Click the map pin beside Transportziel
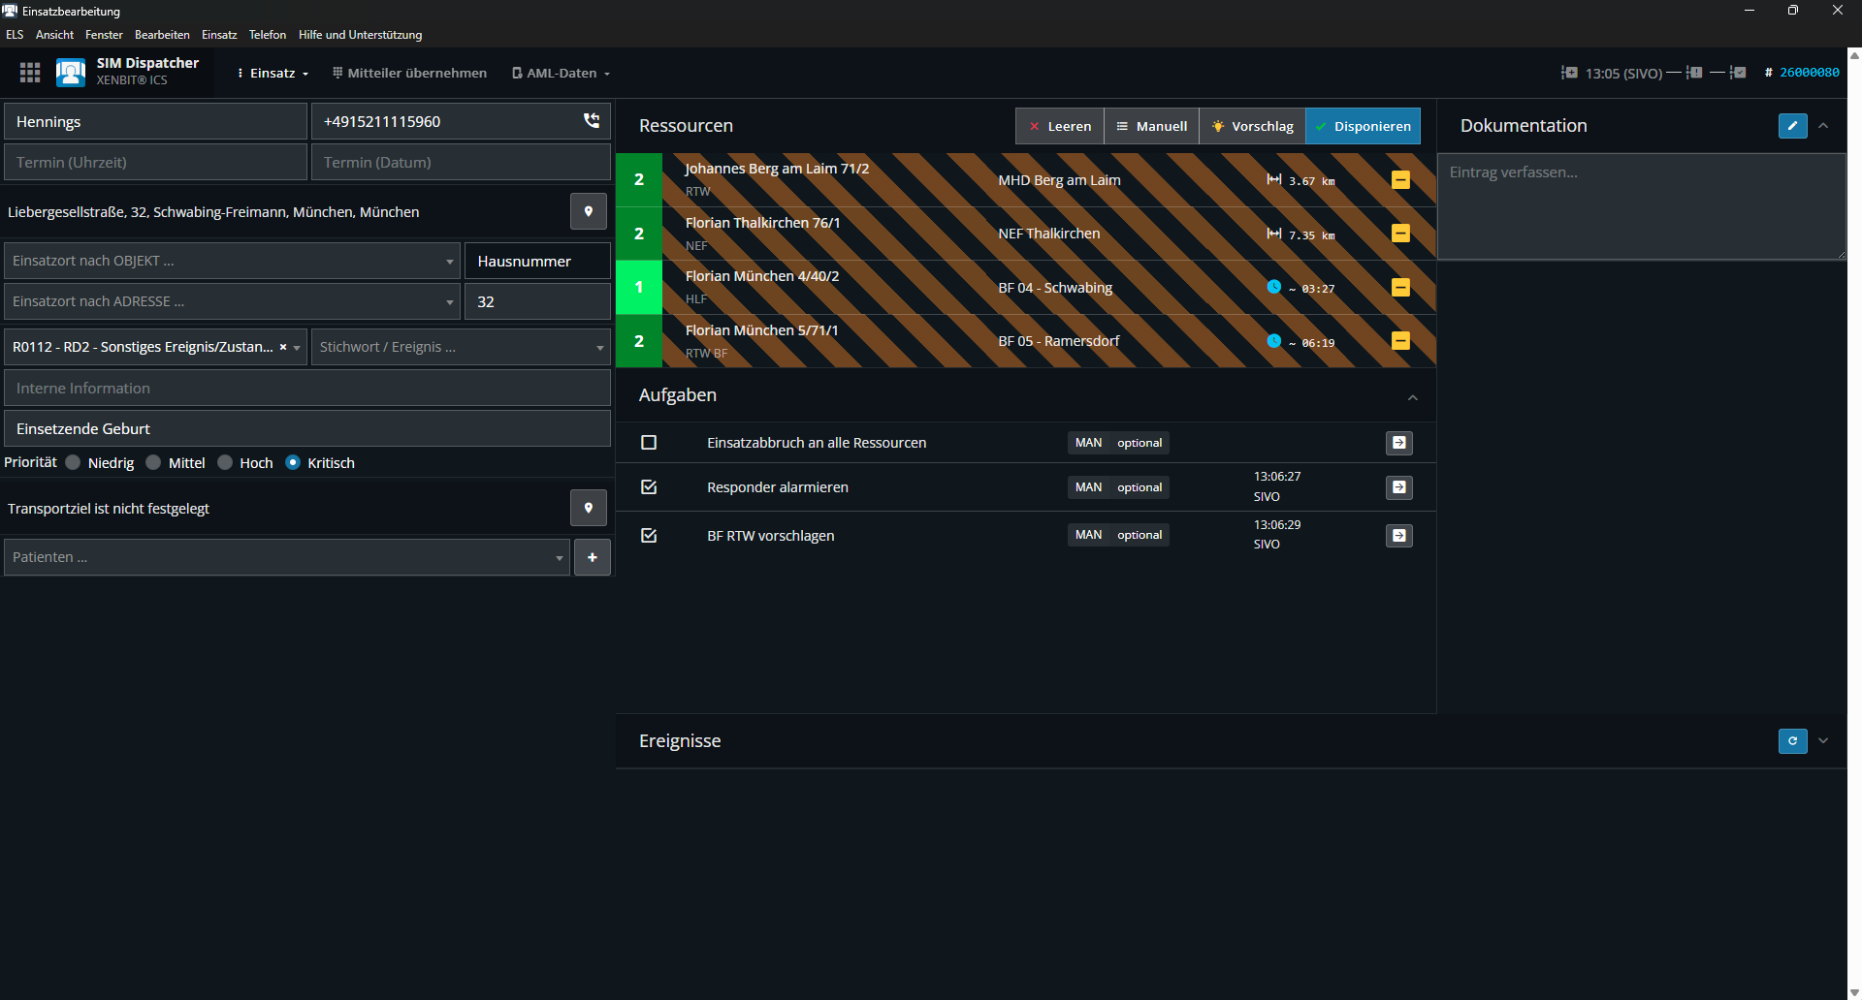Image resolution: width=1862 pixels, height=1000 pixels. tap(588, 508)
